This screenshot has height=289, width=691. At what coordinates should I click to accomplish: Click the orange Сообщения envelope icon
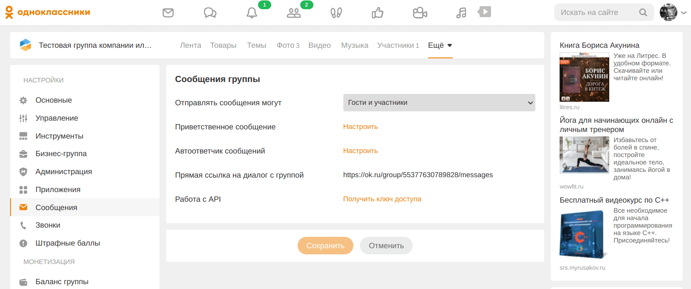point(23,207)
